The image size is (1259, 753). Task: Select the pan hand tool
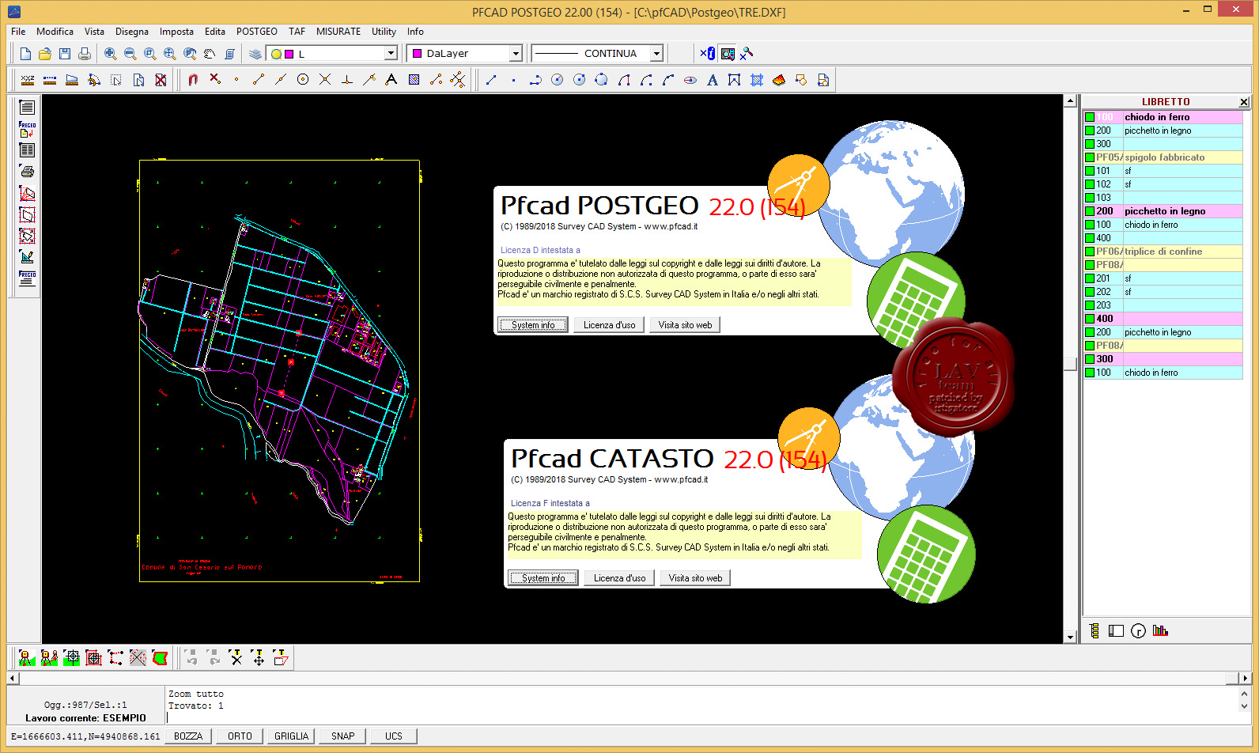click(210, 54)
